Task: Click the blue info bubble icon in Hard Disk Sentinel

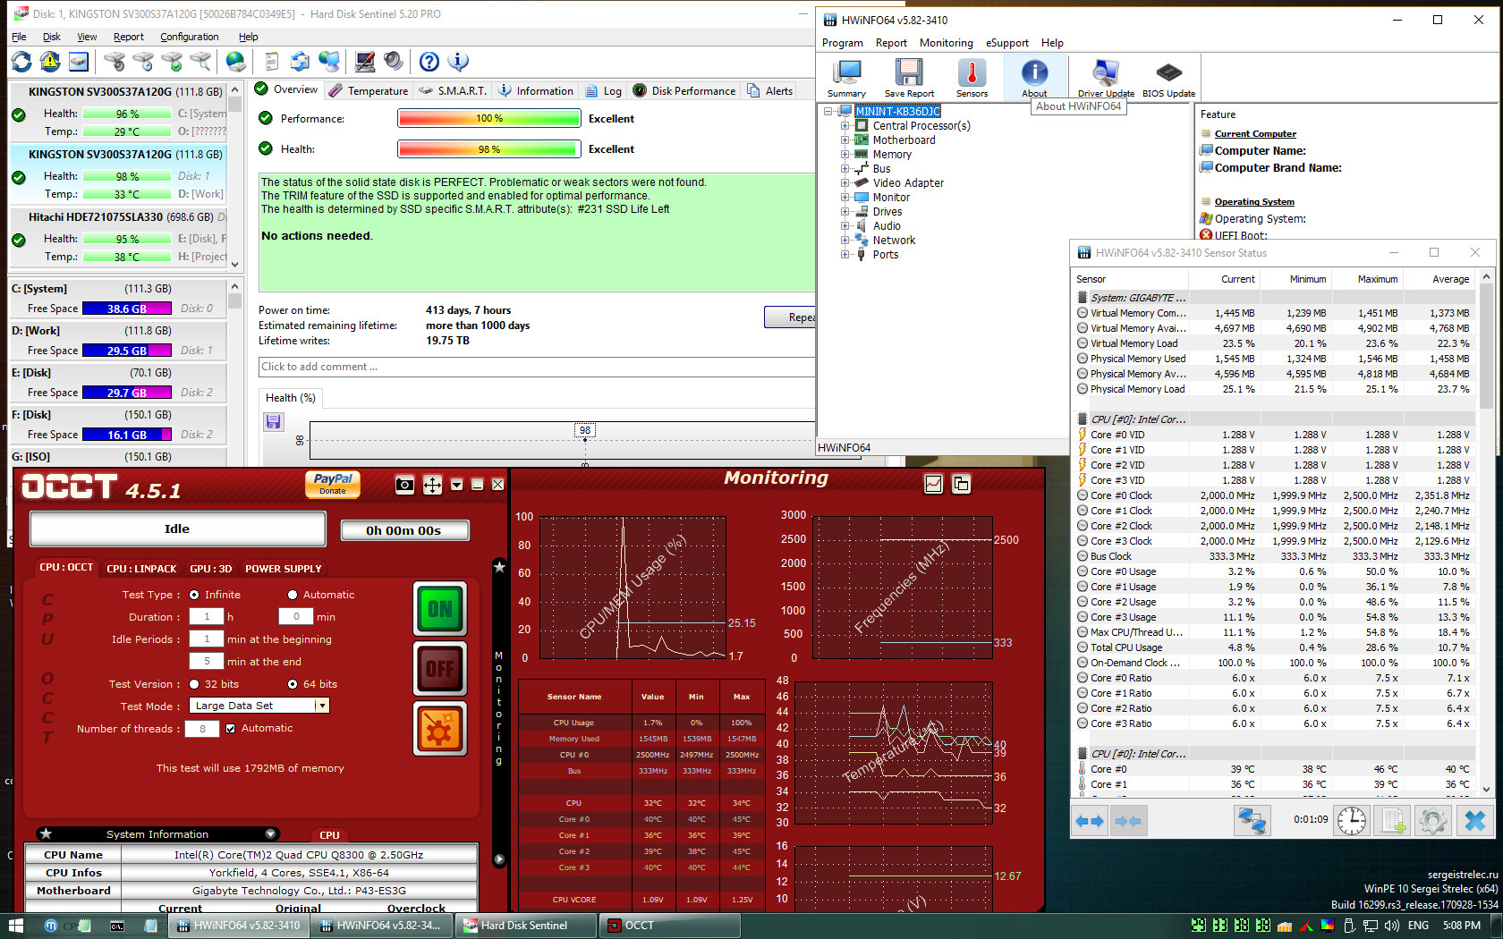Action: pos(458,62)
